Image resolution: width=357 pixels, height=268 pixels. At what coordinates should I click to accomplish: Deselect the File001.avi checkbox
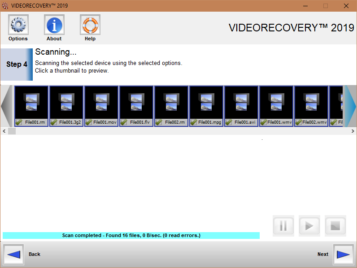229,122
